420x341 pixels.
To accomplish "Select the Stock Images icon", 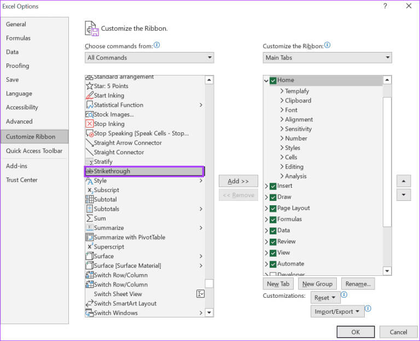I will (x=90, y=114).
